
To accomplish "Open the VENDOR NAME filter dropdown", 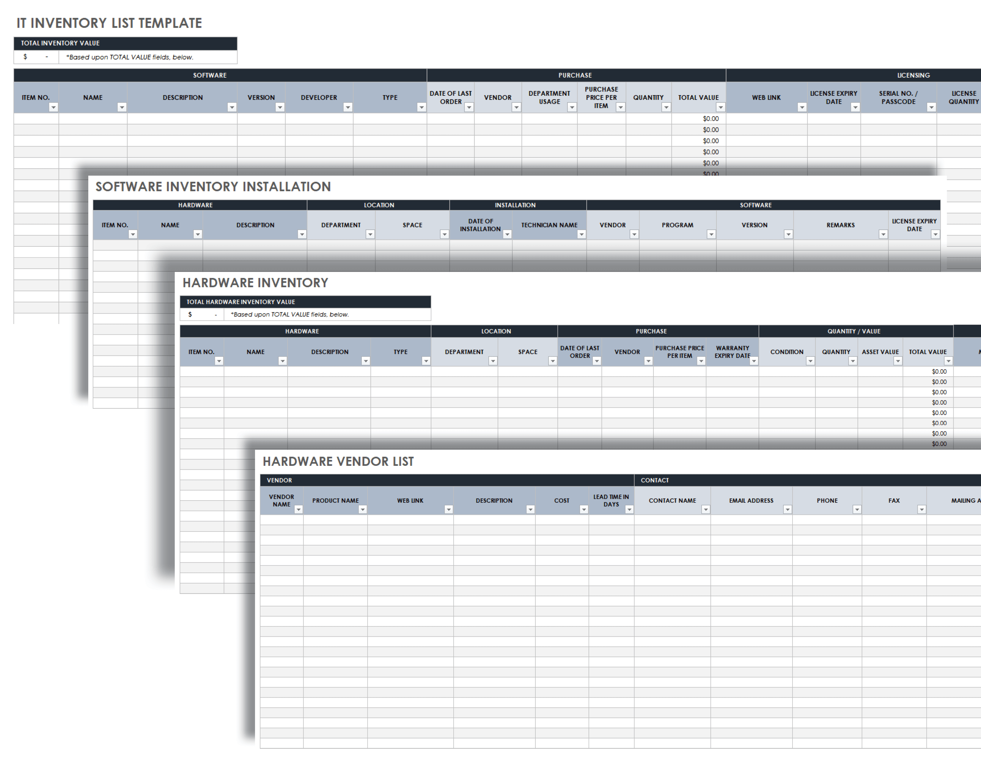I will [298, 510].
